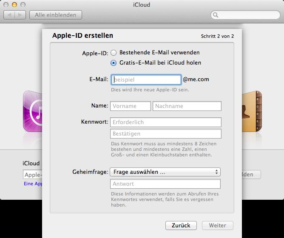Viewport: 284px width, 238px height.
Task: Select Bestehende E-Mail verwenden radio button
Action: click(x=114, y=53)
